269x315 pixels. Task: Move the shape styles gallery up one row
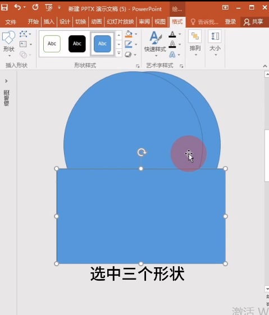coord(119,35)
